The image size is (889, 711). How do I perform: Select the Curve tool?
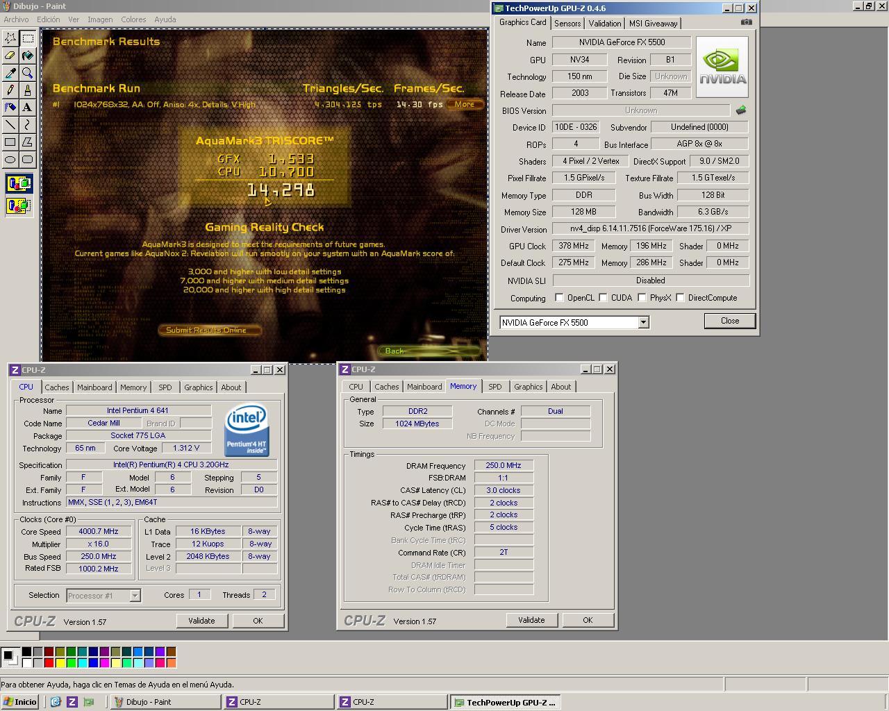tap(28, 125)
